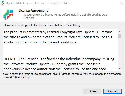Click the setup window title bar text
The image size is (125, 96).
[38, 3]
